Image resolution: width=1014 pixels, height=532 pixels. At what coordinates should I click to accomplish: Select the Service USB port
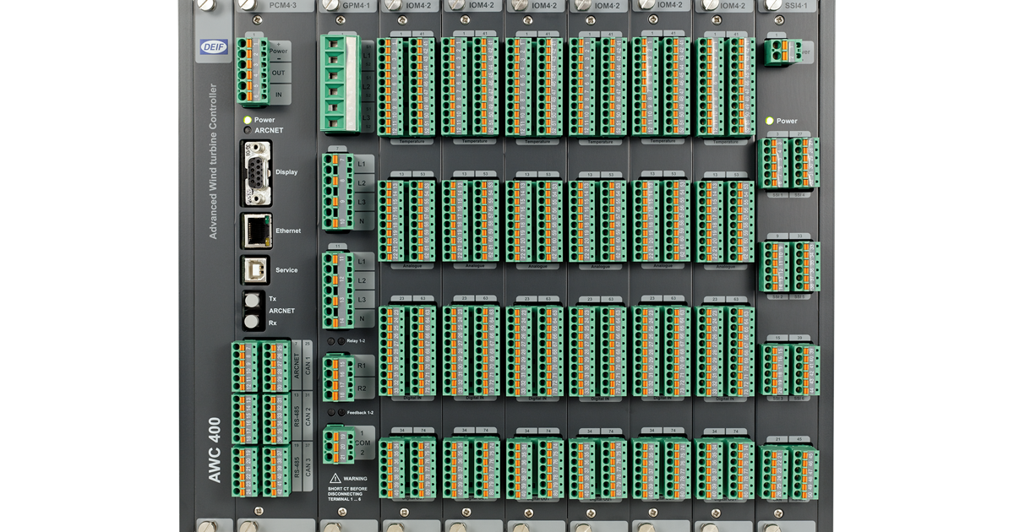click(x=255, y=270)
